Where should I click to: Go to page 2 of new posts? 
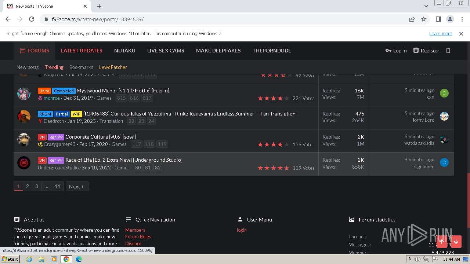click(x=27, y=186)
